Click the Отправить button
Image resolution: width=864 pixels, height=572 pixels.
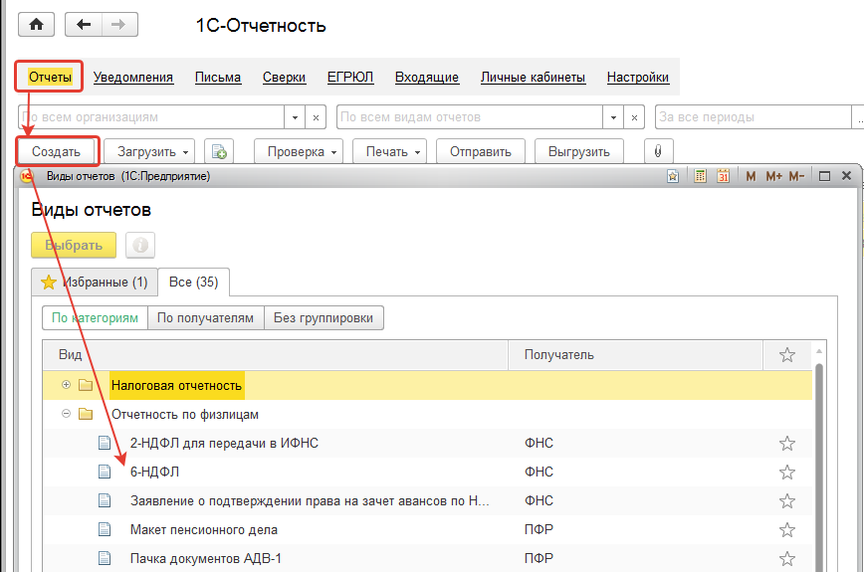click(481, 151)
